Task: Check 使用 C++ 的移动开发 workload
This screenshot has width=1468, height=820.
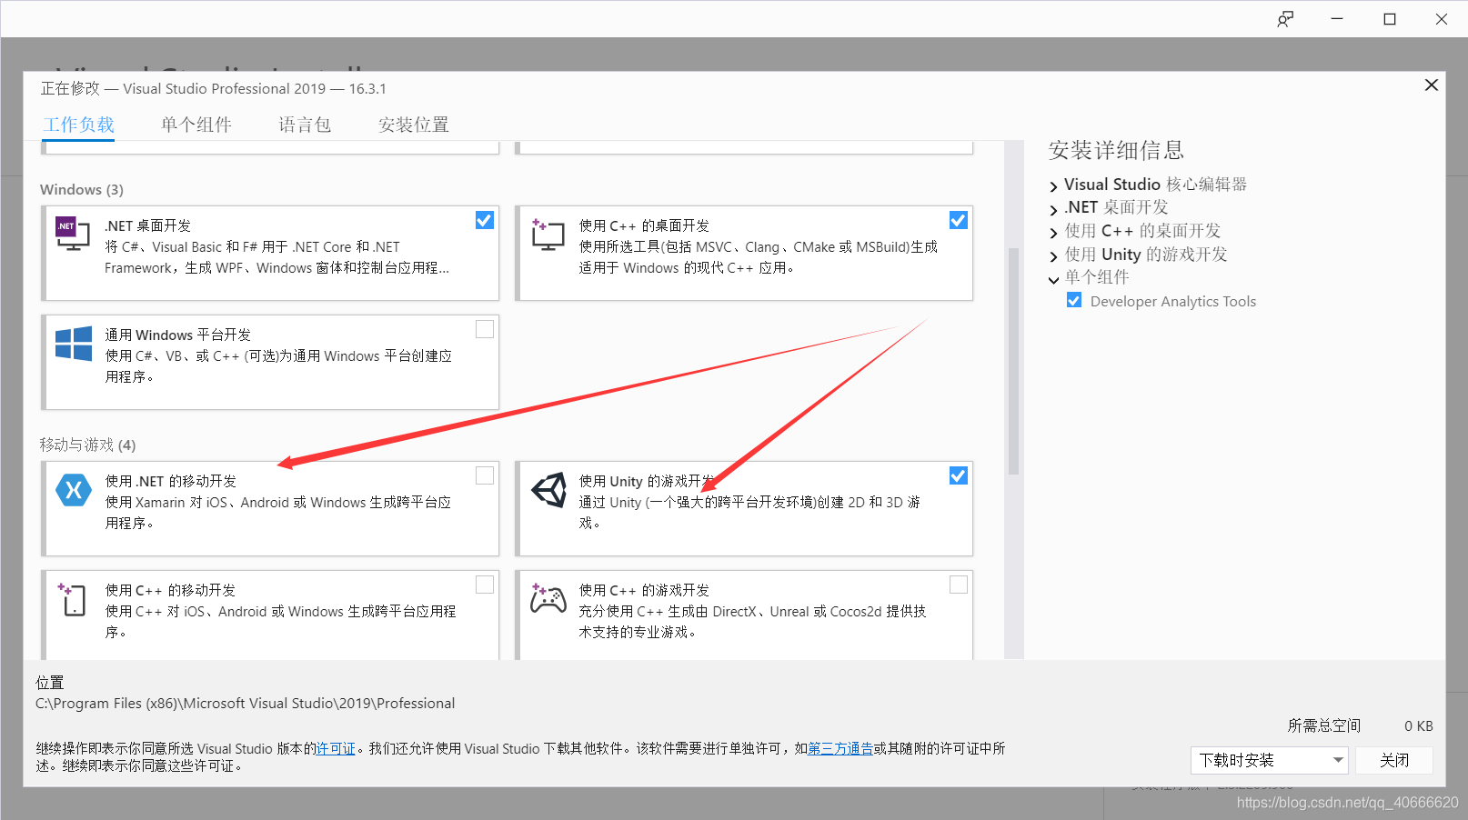Action: (x=485, y=585)
